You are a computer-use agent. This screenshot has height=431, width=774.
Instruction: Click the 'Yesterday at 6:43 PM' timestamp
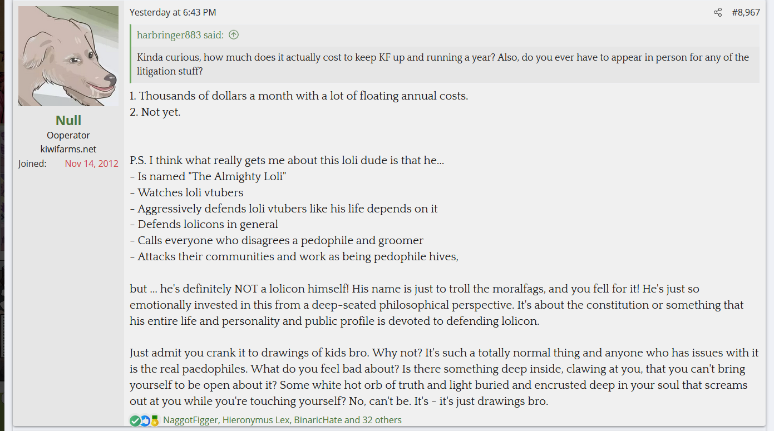[173, 12]
